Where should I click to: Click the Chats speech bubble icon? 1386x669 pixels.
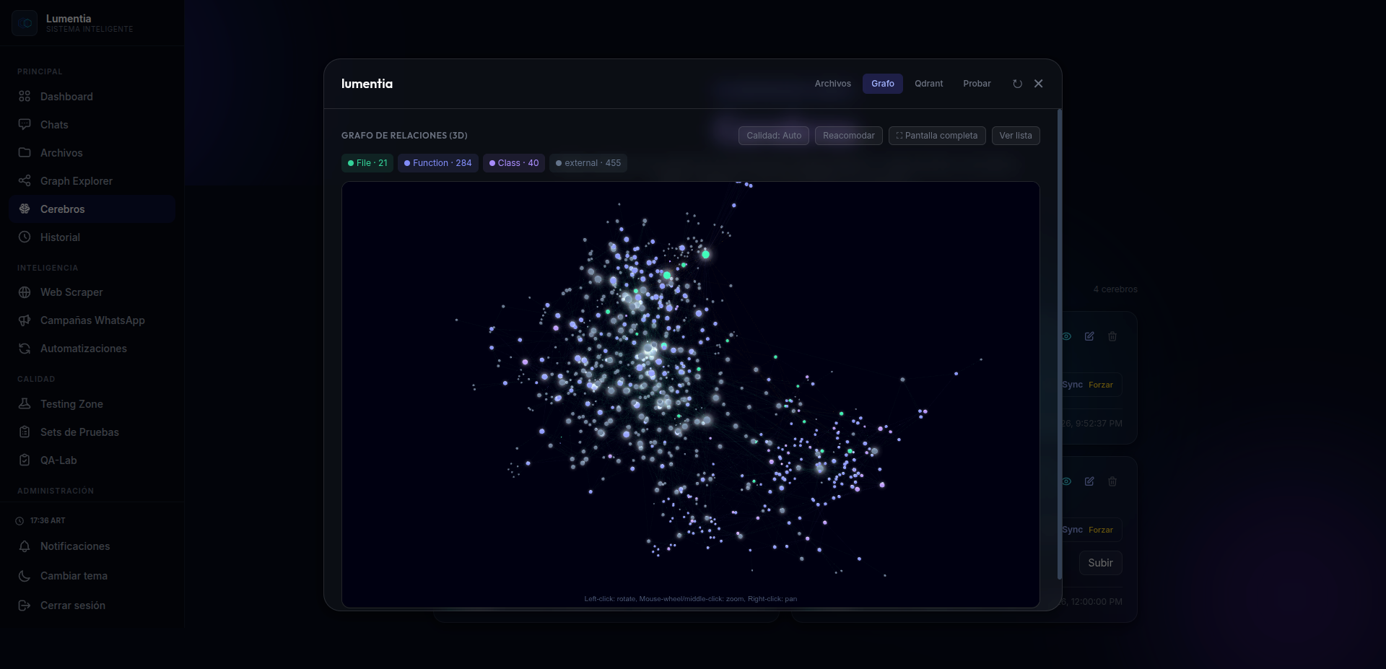coord(25,125)
